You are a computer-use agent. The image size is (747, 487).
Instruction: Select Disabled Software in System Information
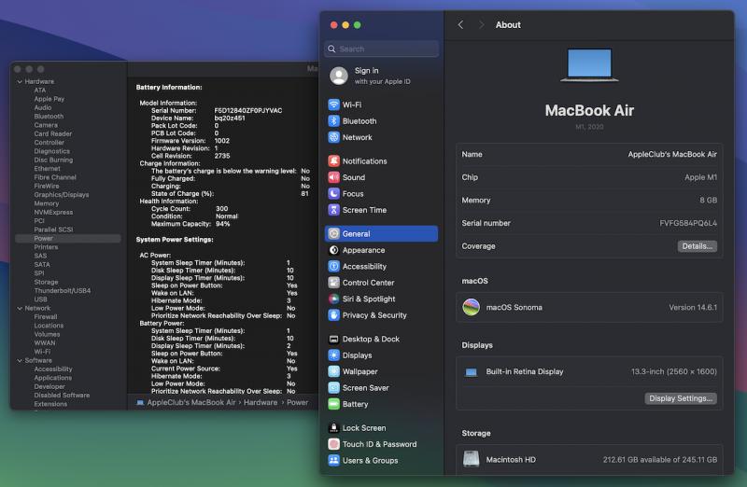(62, 396)
